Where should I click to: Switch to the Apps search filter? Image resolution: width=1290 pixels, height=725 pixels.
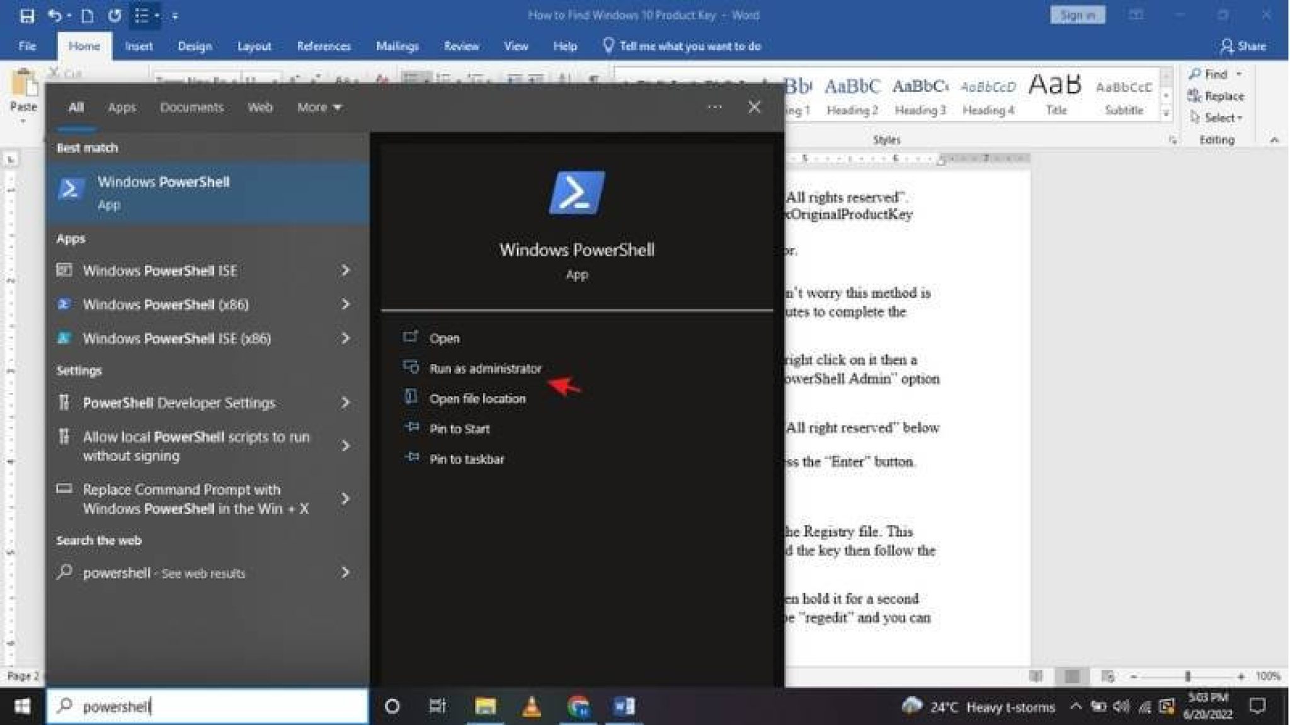click(x=122, y=107)
